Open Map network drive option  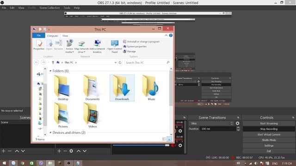click(81, 47)
